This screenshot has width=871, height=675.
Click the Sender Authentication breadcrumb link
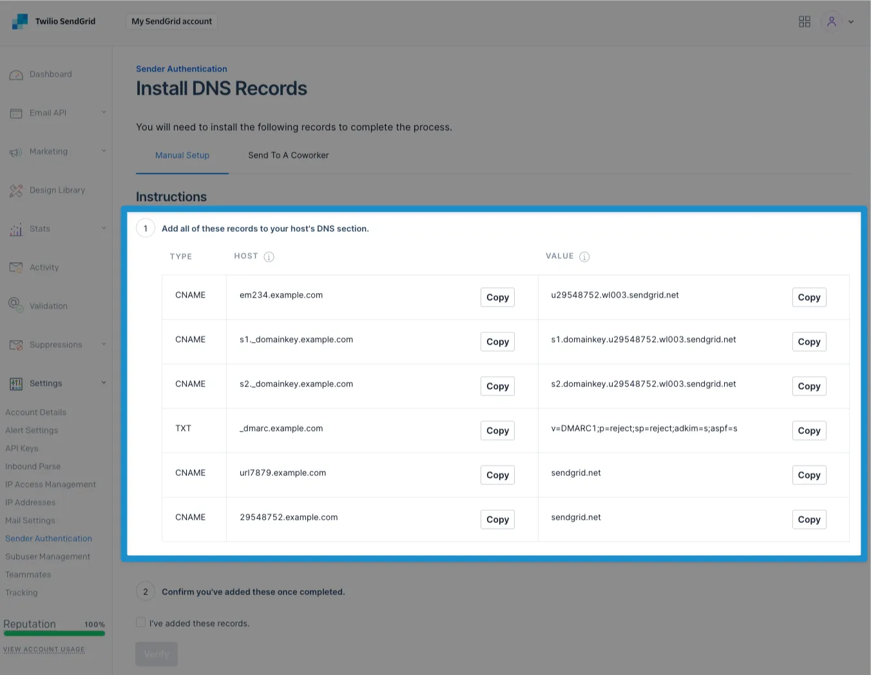(x=182, y=69)
